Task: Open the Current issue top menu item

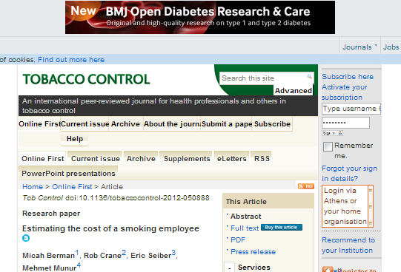Action: tap(85, 124)
